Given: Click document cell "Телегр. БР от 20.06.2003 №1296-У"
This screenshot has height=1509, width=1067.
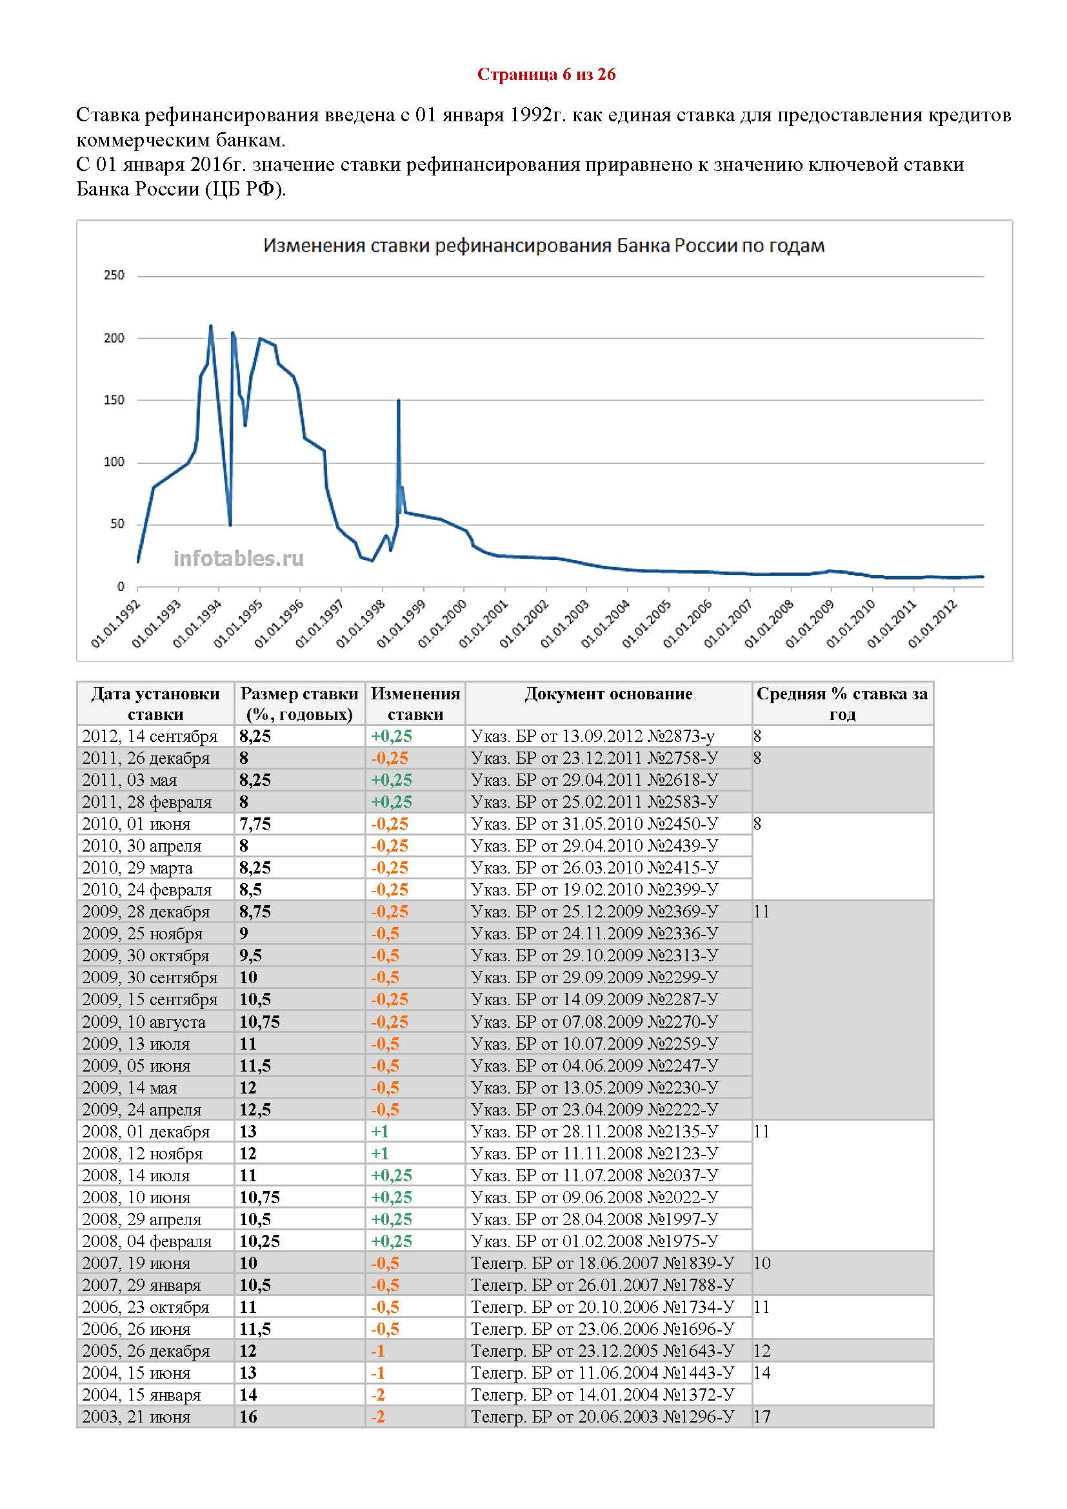Looking at the screenshot, I should click(x=603, y=1416).
